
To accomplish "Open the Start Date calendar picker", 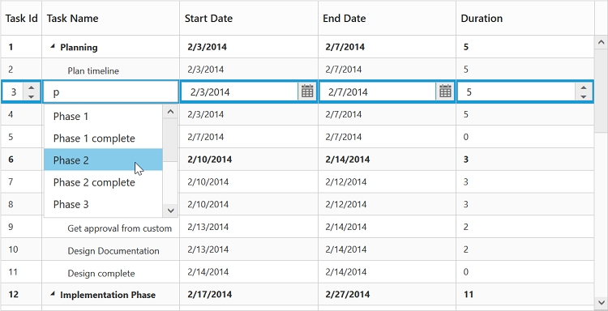I will click(x=307, y=92).
